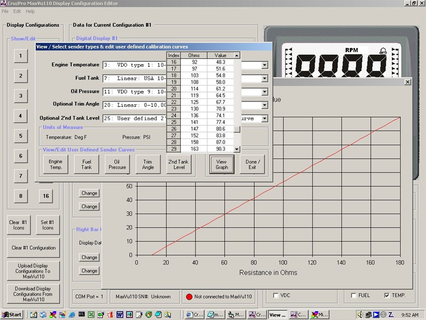
Task: Click the 2'nd Tank Level curve button
Action: [179, 165]
